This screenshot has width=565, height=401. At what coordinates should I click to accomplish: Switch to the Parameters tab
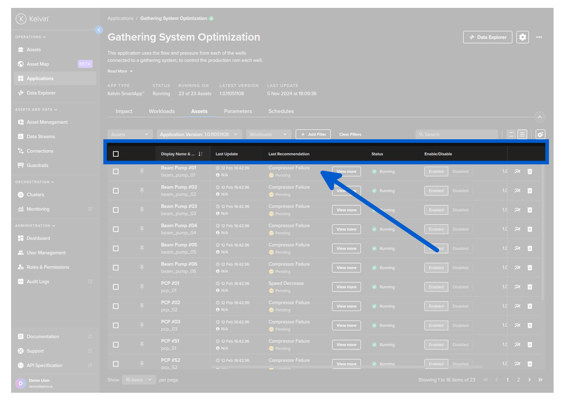click(x=238, y=111)
